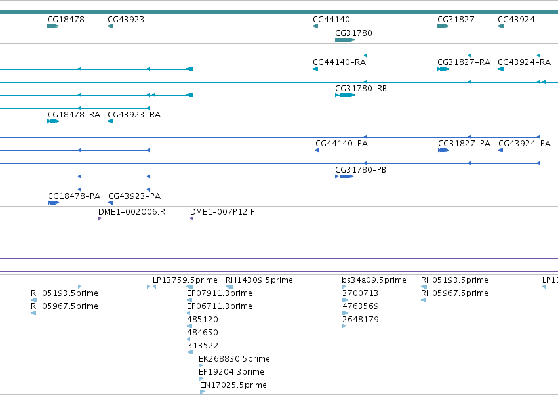
Task: Click the EN17025.5prime arrow glyph
Action: pos(203,392)
